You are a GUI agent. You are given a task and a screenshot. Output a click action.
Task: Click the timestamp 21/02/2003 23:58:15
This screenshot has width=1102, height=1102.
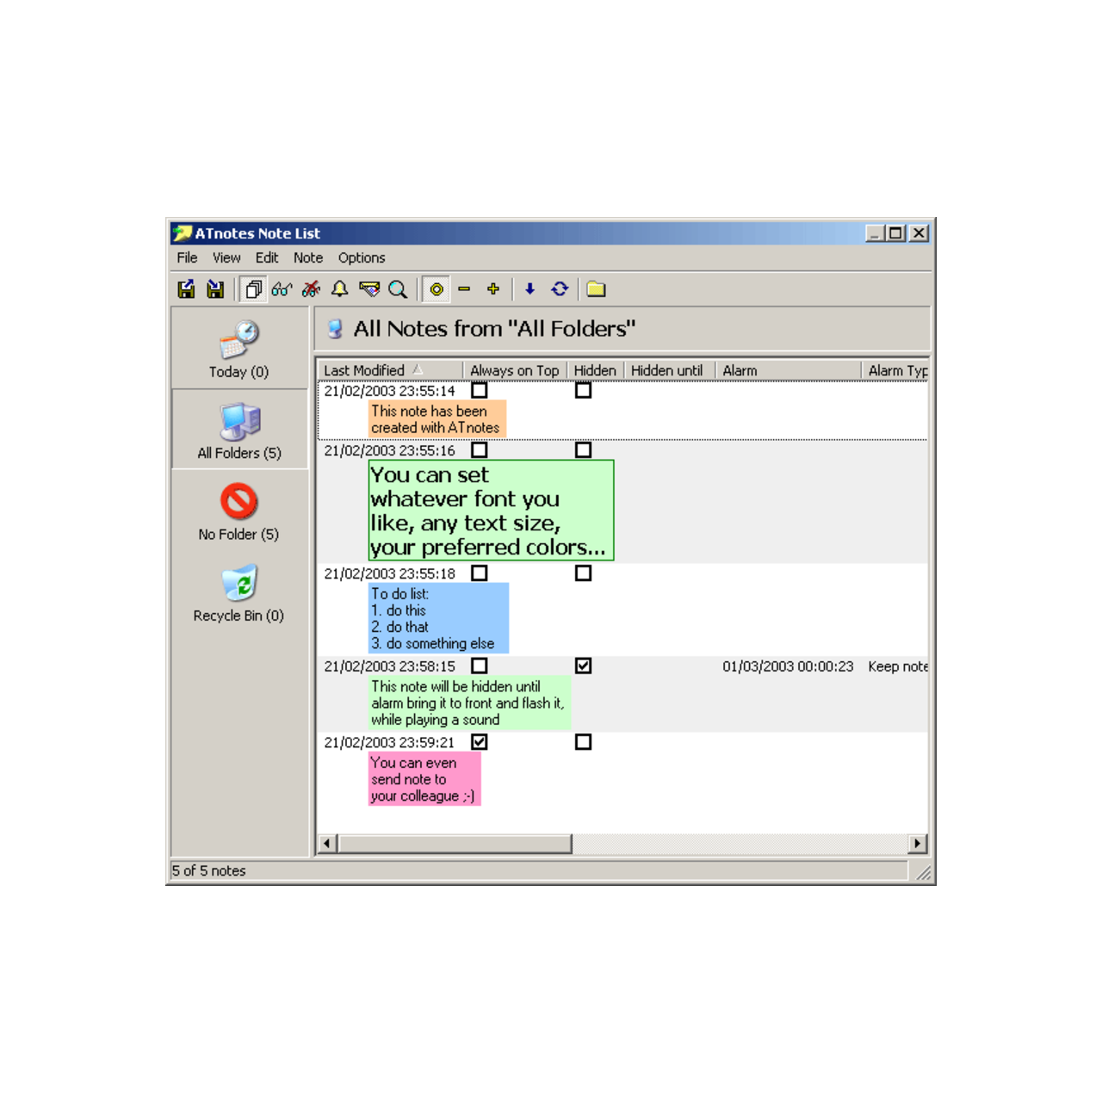coord(389,666)
